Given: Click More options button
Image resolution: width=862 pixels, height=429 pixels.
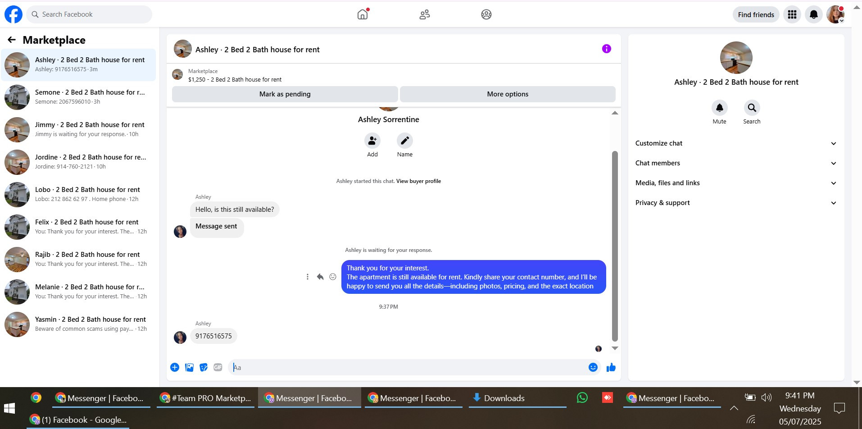Looking at the screenshot, I should 508,94.
